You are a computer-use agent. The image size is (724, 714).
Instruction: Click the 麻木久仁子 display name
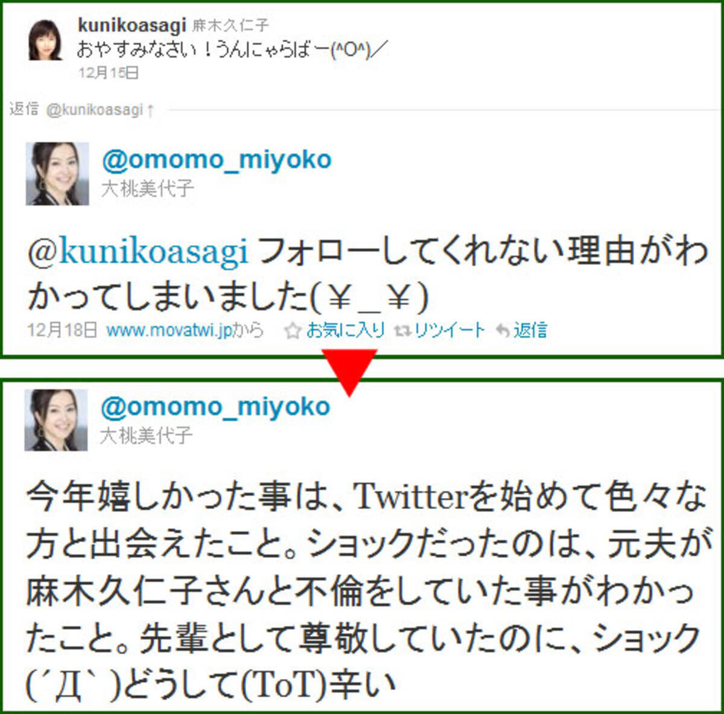coord(230,25)
